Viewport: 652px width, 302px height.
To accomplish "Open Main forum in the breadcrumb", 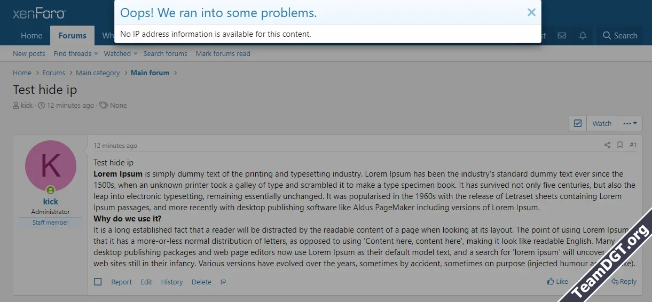I will (x=150, y=73).
